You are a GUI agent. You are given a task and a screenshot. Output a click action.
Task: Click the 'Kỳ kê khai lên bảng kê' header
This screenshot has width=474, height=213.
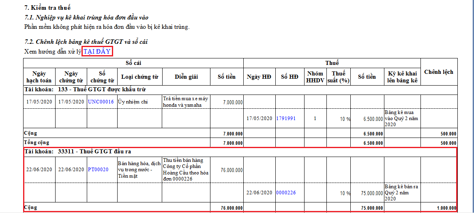[402, 77]
